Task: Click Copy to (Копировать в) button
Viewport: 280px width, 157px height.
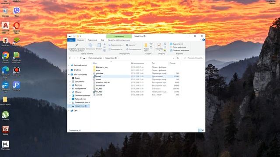Action: (x=115, y=49)
